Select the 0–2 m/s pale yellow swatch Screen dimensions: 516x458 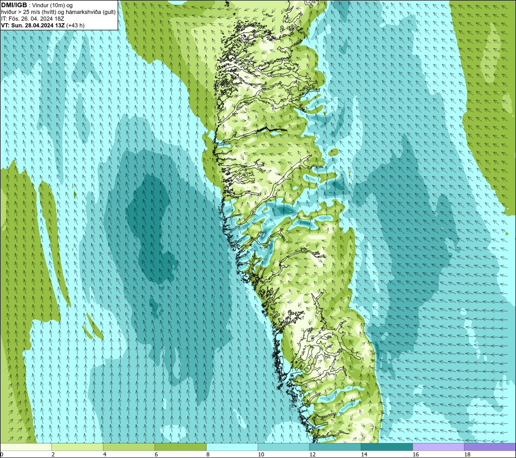26,447
